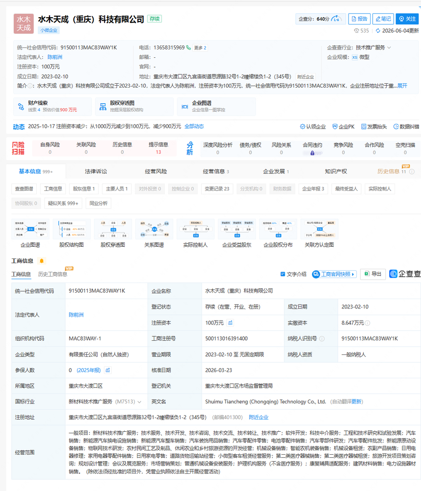Select the 变更记录 23 chip
Screen dimensions: 421x491
point(217,189)
